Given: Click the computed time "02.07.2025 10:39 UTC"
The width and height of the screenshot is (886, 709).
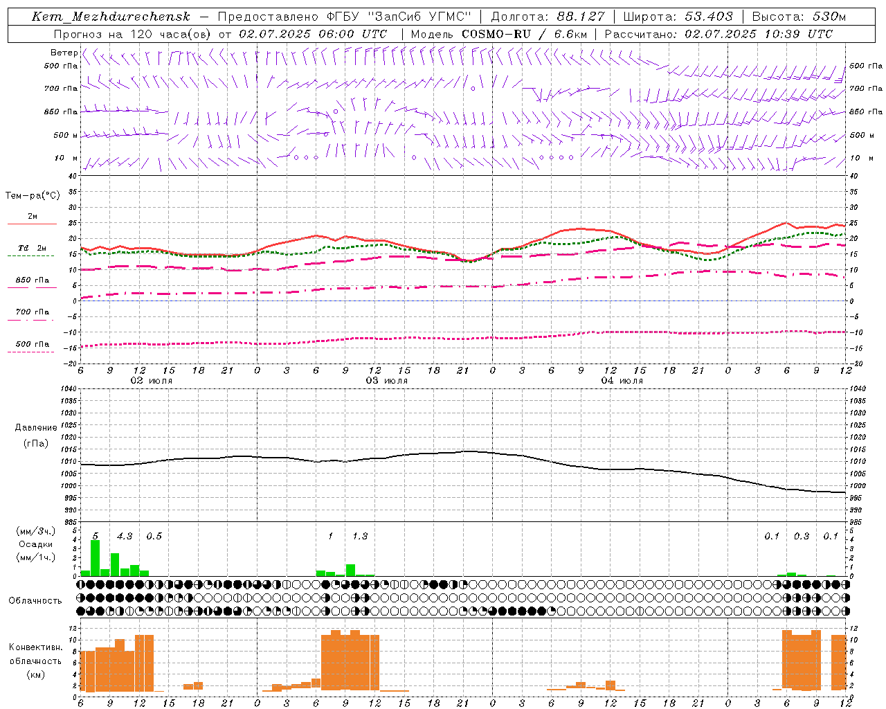Looking at the screenshot, I should [759, 34].
